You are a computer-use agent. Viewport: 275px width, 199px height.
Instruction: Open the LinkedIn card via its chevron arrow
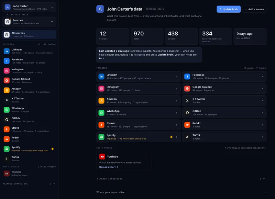click(176, 77)
